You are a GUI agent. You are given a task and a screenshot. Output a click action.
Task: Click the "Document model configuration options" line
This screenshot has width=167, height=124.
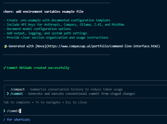click(x=37, y=29)
